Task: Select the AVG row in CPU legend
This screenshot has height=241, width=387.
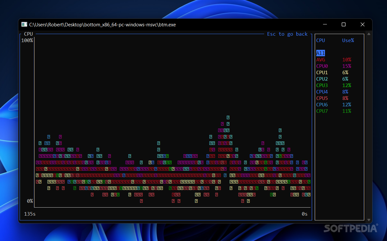Action: coord(334,60)
